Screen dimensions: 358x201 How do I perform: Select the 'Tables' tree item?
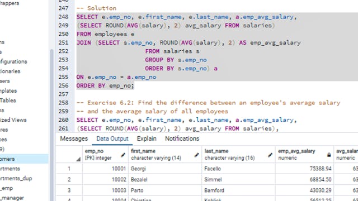[x=8, y=100]
